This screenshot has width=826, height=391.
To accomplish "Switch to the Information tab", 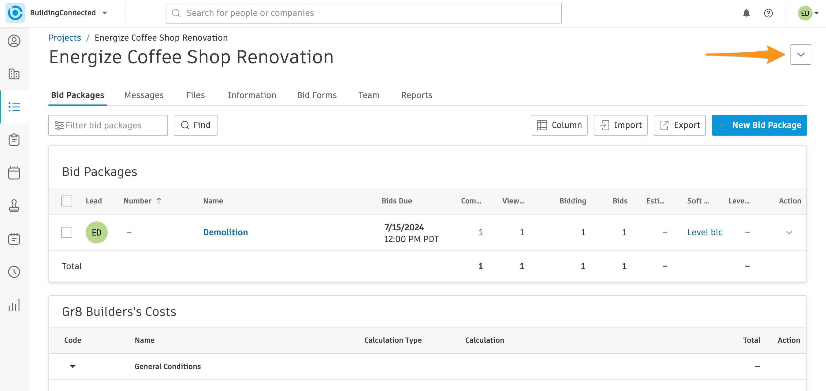I will (252, 95).
